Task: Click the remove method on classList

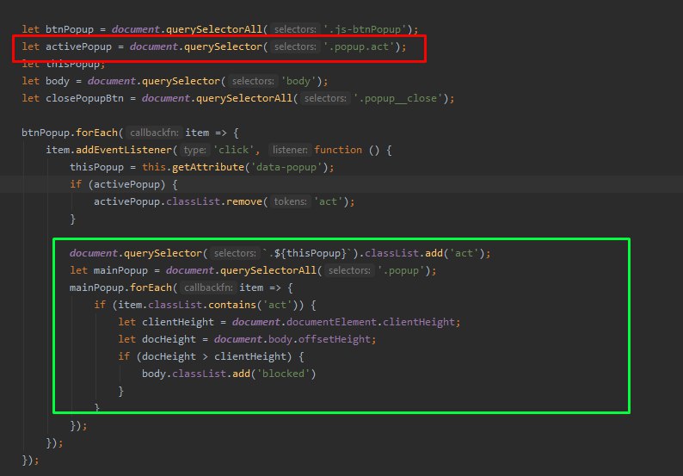Action: coord(244,201)
